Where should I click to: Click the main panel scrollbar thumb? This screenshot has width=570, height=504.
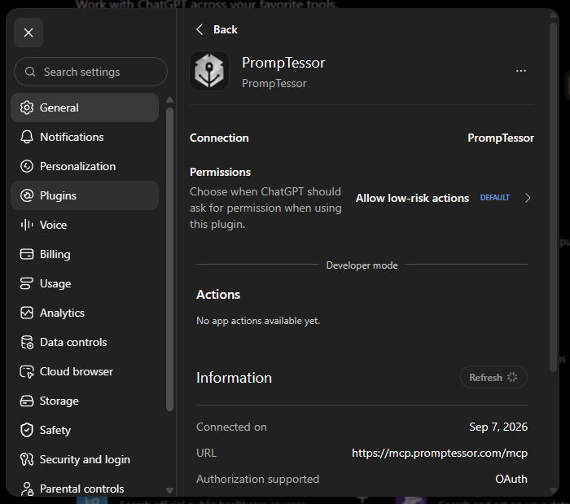pyautogui.click(x=553, y=198)
